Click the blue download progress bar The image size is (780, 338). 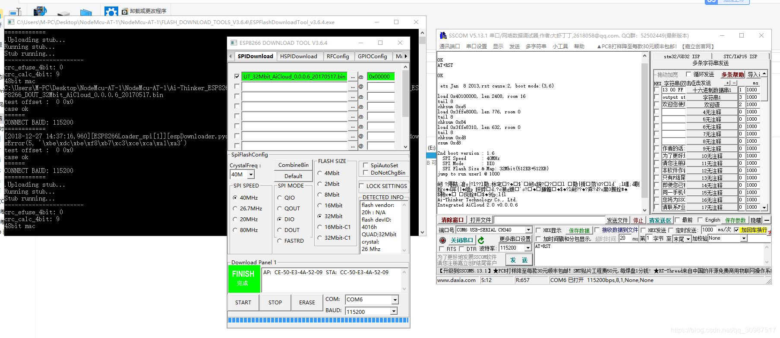318,320
